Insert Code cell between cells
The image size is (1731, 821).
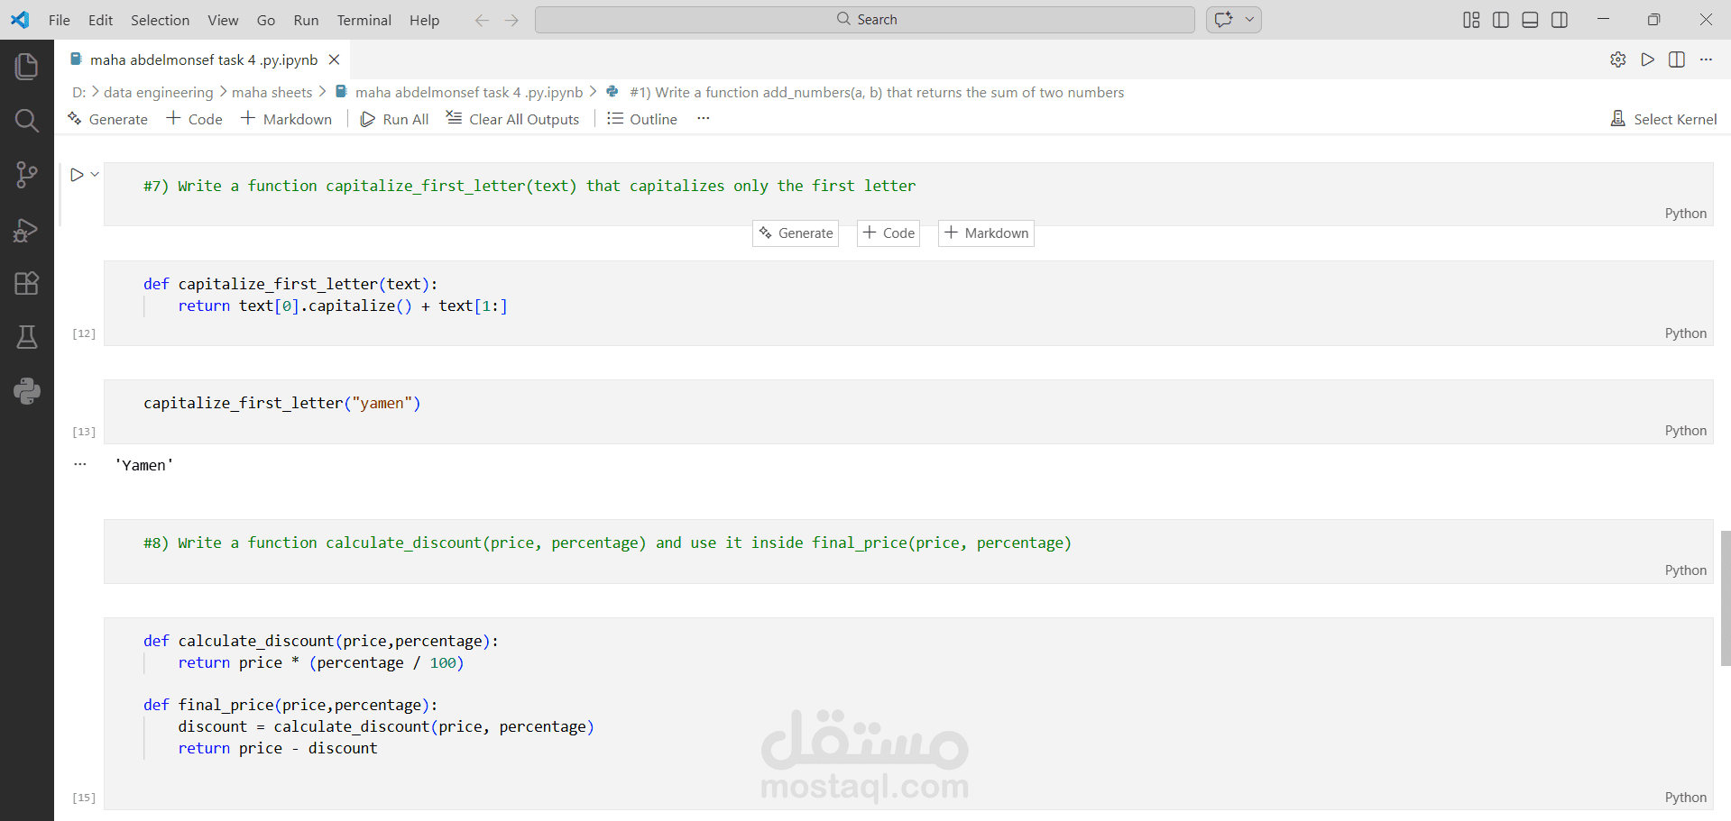click(889, 233)
